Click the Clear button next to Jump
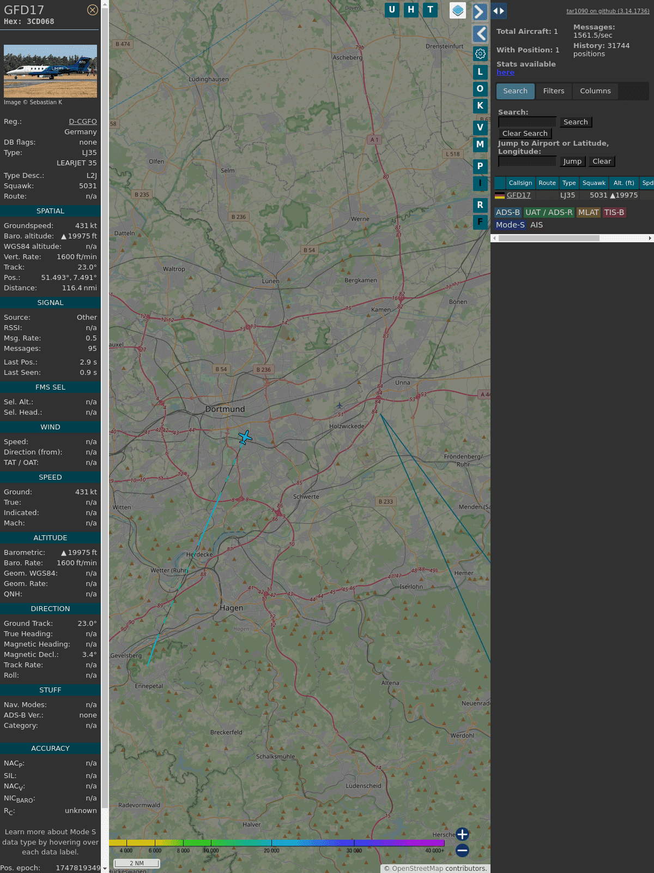The width and height of the screenshot is (654, 873). click(x=602, y=162)
